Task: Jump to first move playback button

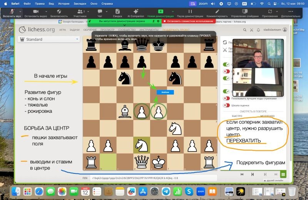Action: tap(242, 174)
